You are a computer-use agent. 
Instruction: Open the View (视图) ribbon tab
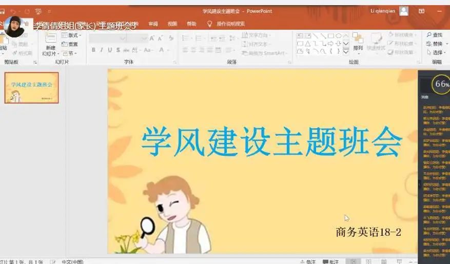[172, 24]
